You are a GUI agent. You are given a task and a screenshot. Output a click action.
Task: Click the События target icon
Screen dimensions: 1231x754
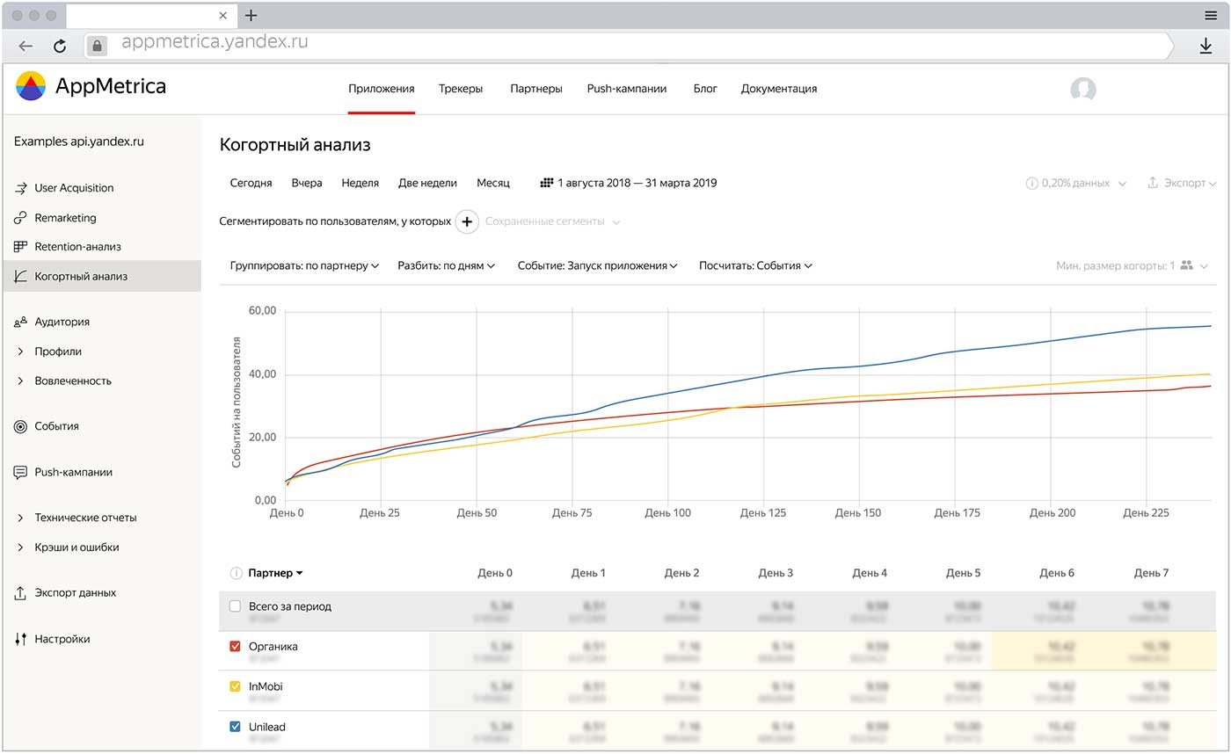20,426
